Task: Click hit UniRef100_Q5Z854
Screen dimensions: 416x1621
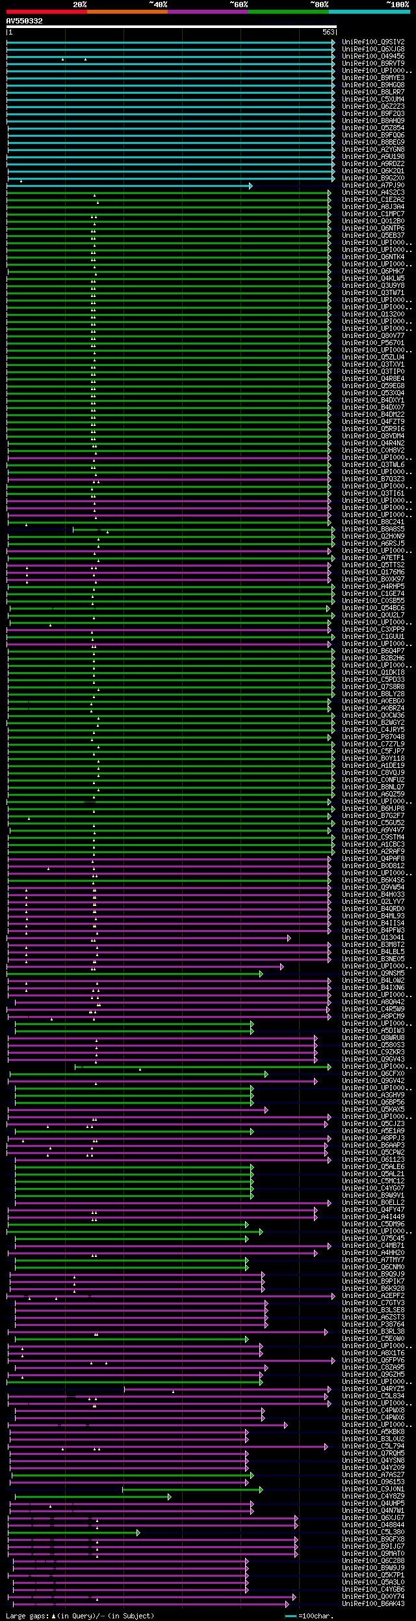Action: [373, 128]
